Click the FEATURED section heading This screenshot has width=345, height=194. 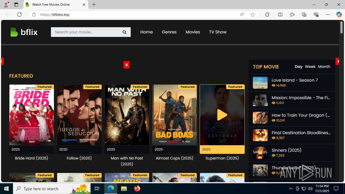(x=21, y=76)
